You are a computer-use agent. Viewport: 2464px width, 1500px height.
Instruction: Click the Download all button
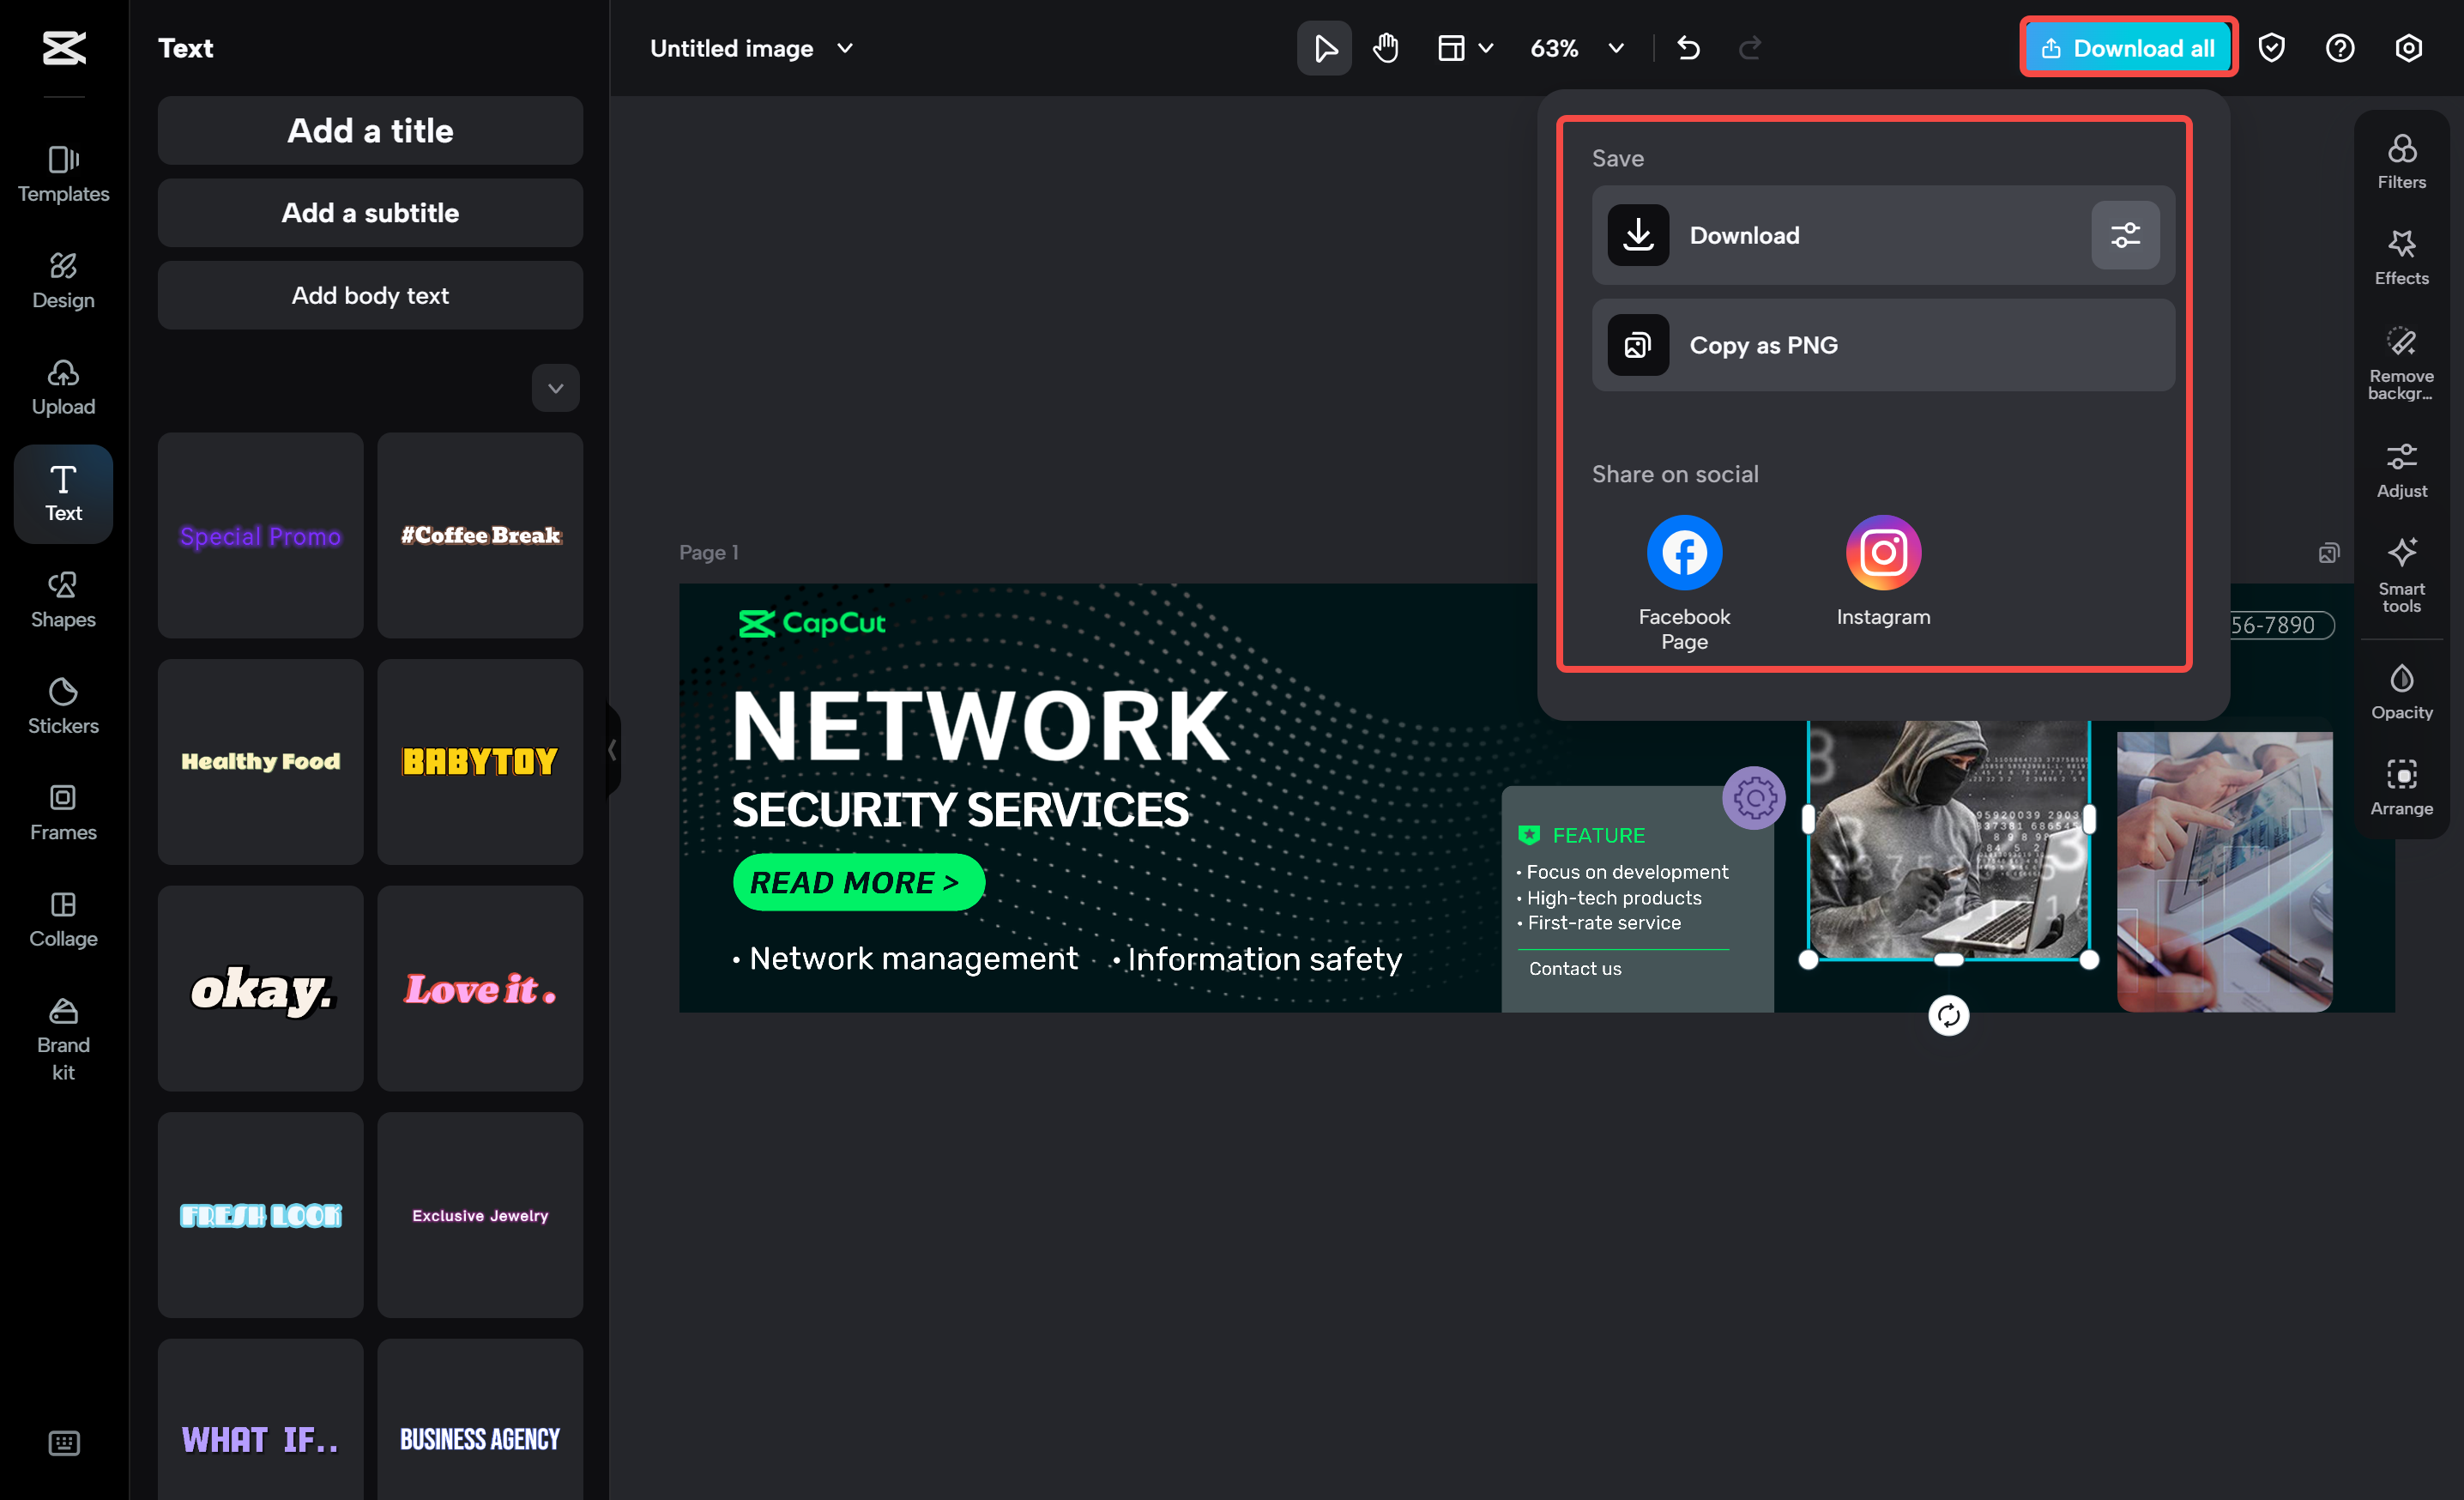2127,47
